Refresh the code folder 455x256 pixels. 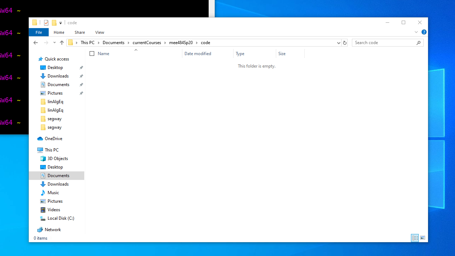click(344, 43)
